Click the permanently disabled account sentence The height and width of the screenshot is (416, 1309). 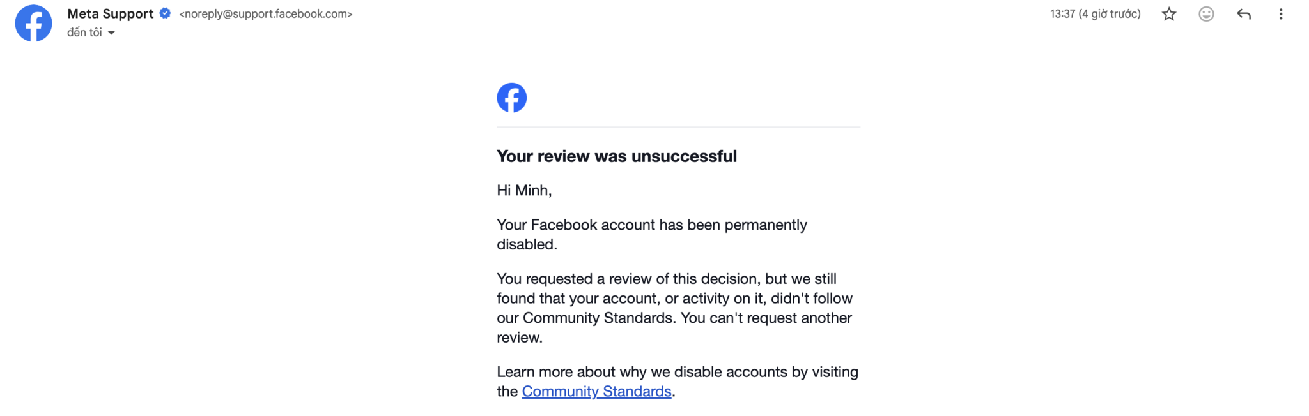[x=652, y=234]
